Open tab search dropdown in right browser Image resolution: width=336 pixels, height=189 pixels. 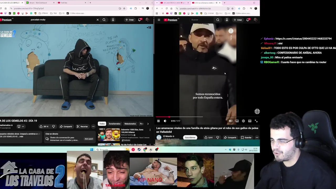pyautogui.click(x=157, y=3)
